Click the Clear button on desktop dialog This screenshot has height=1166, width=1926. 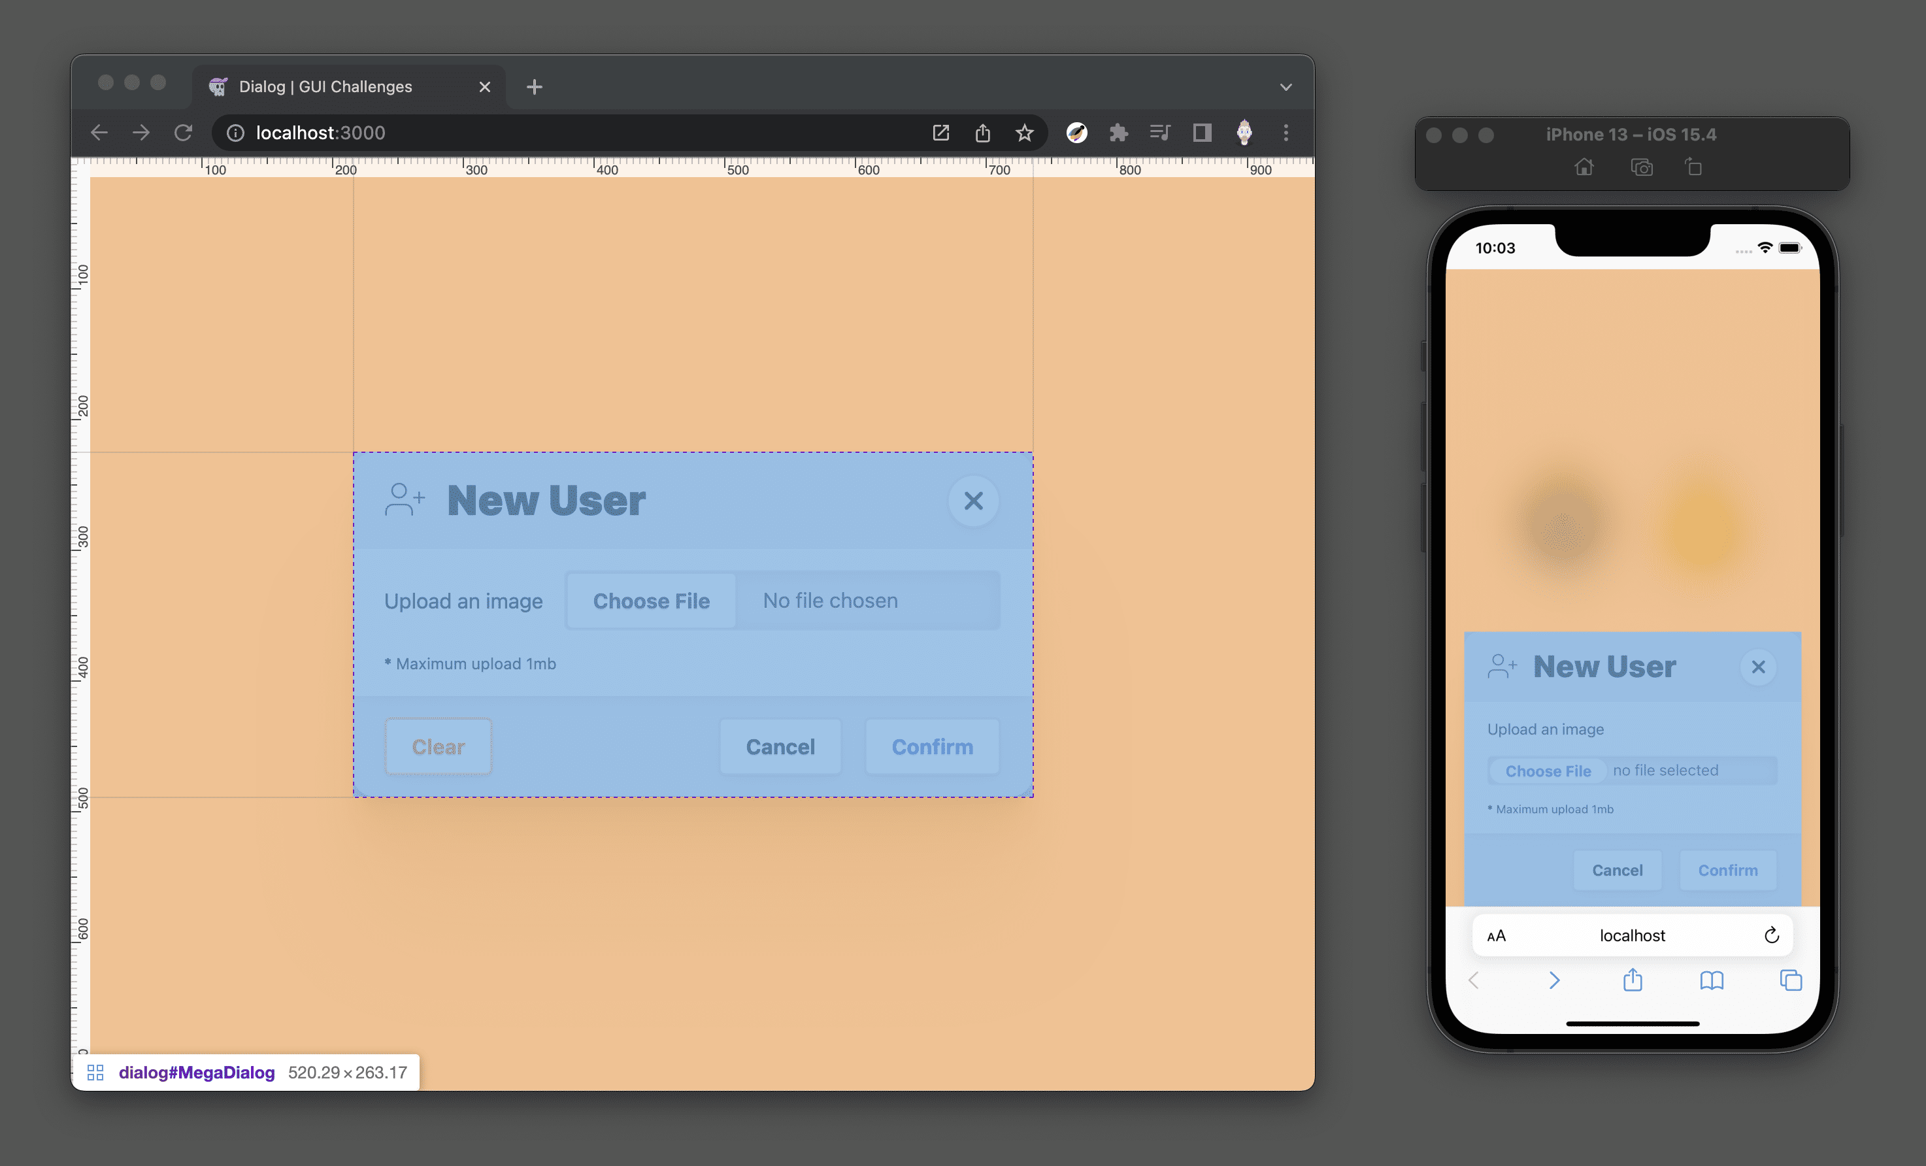pyautogui.click(x=437, y=746)
